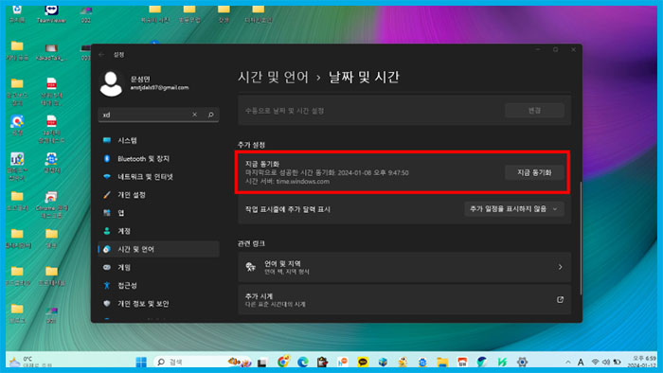Open the Settings gear in the taskbar
663x373 pixels.
click(522, 362)
